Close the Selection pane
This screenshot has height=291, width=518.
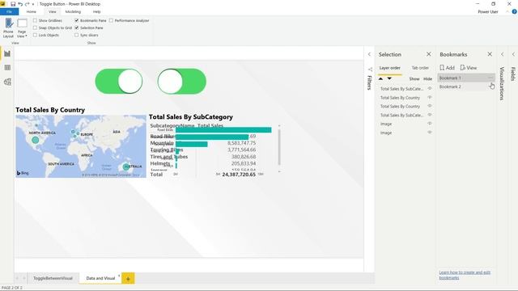(428, 54)
